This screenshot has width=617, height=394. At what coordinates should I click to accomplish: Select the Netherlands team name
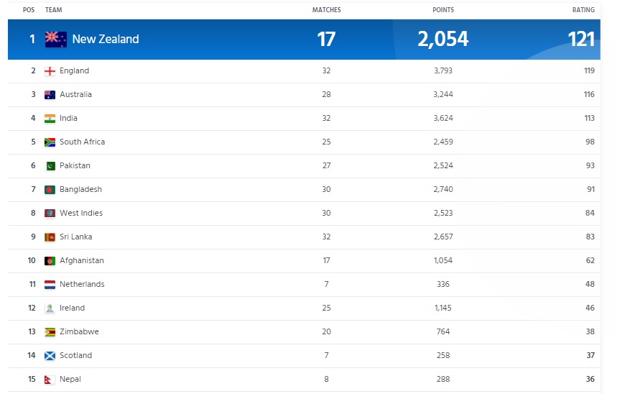82,284
